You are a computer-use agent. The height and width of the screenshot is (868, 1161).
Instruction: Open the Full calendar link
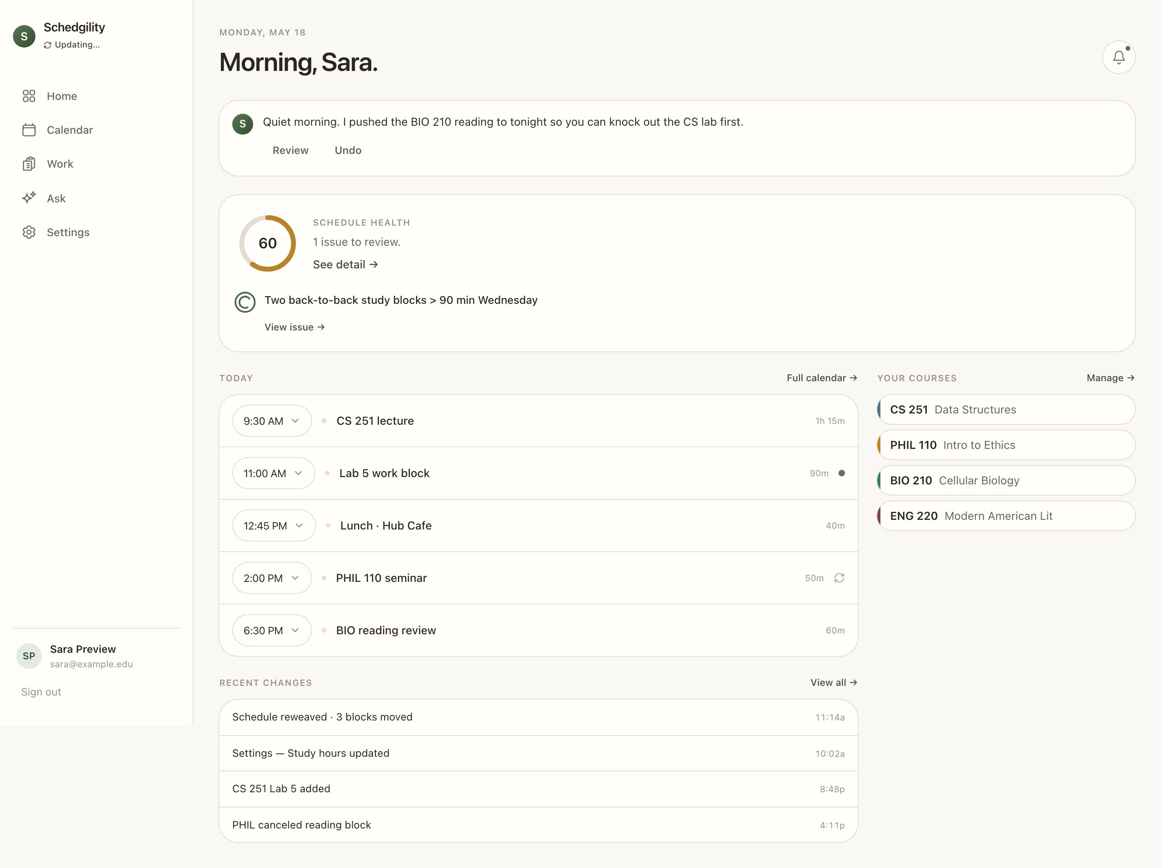(822, 378)
